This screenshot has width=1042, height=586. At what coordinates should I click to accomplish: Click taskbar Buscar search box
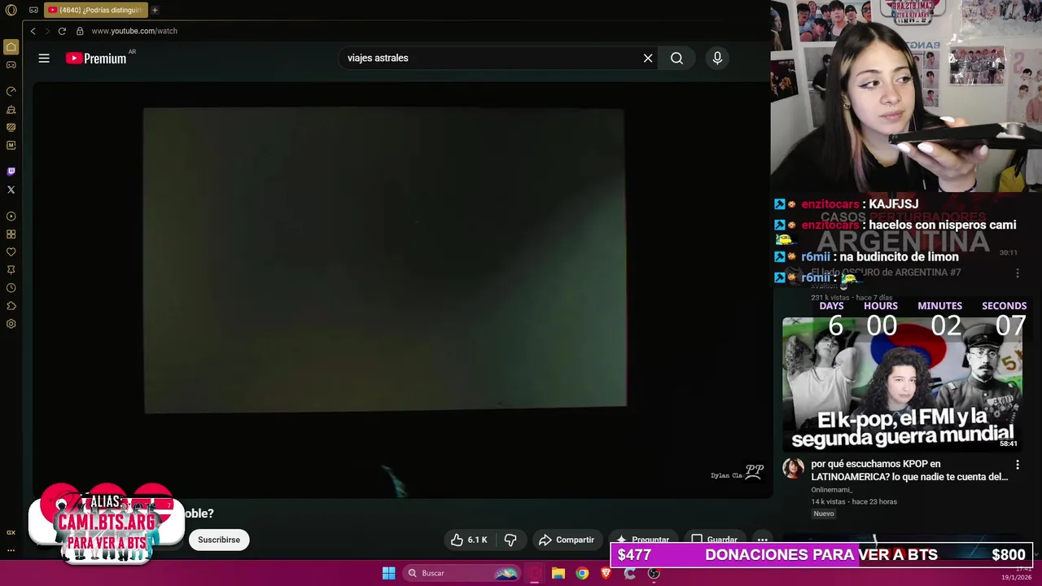tap(461, 573)
